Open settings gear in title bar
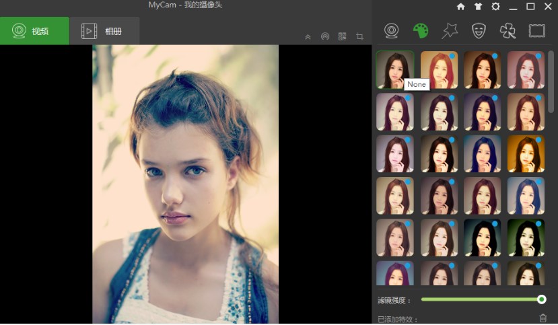Image resolution: width=558 pixels, height=325 pixels. click(x=495, y=6)
